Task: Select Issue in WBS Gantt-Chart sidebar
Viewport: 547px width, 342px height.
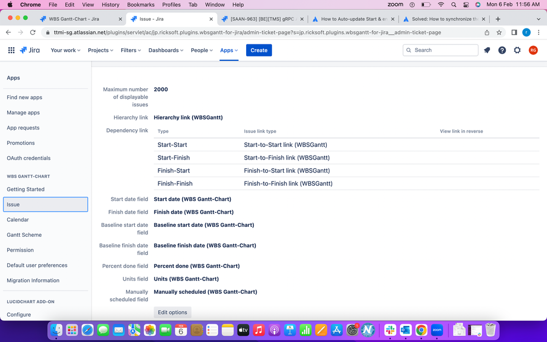Action: coord(45,204)
